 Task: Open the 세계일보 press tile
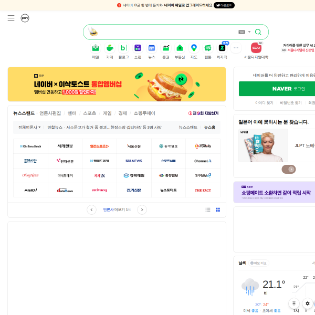pos(65,146)
